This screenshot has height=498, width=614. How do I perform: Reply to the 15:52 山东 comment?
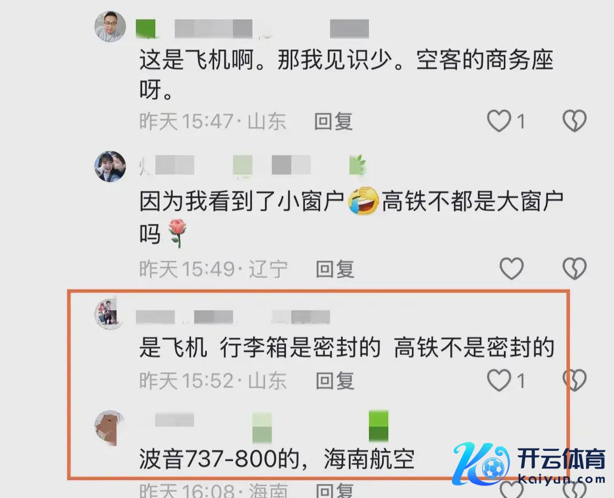pyautogui.click(x=335, y=381)
